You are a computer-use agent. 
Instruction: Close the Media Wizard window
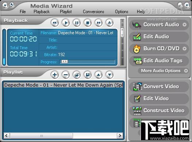[187, 5]
